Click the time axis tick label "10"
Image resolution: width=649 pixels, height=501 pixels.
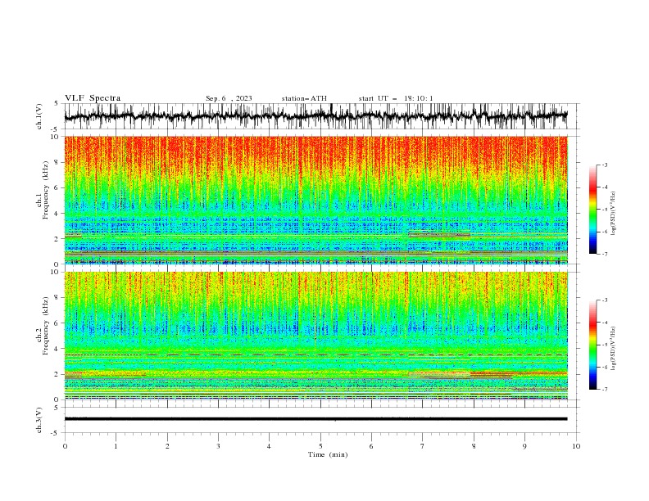click(x=576, y=446)
